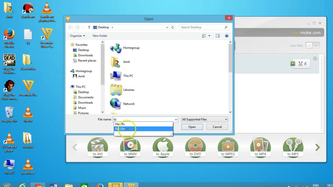Select Homegroup in the navigation pane
The image size is (333, 187).
[84, 71]
